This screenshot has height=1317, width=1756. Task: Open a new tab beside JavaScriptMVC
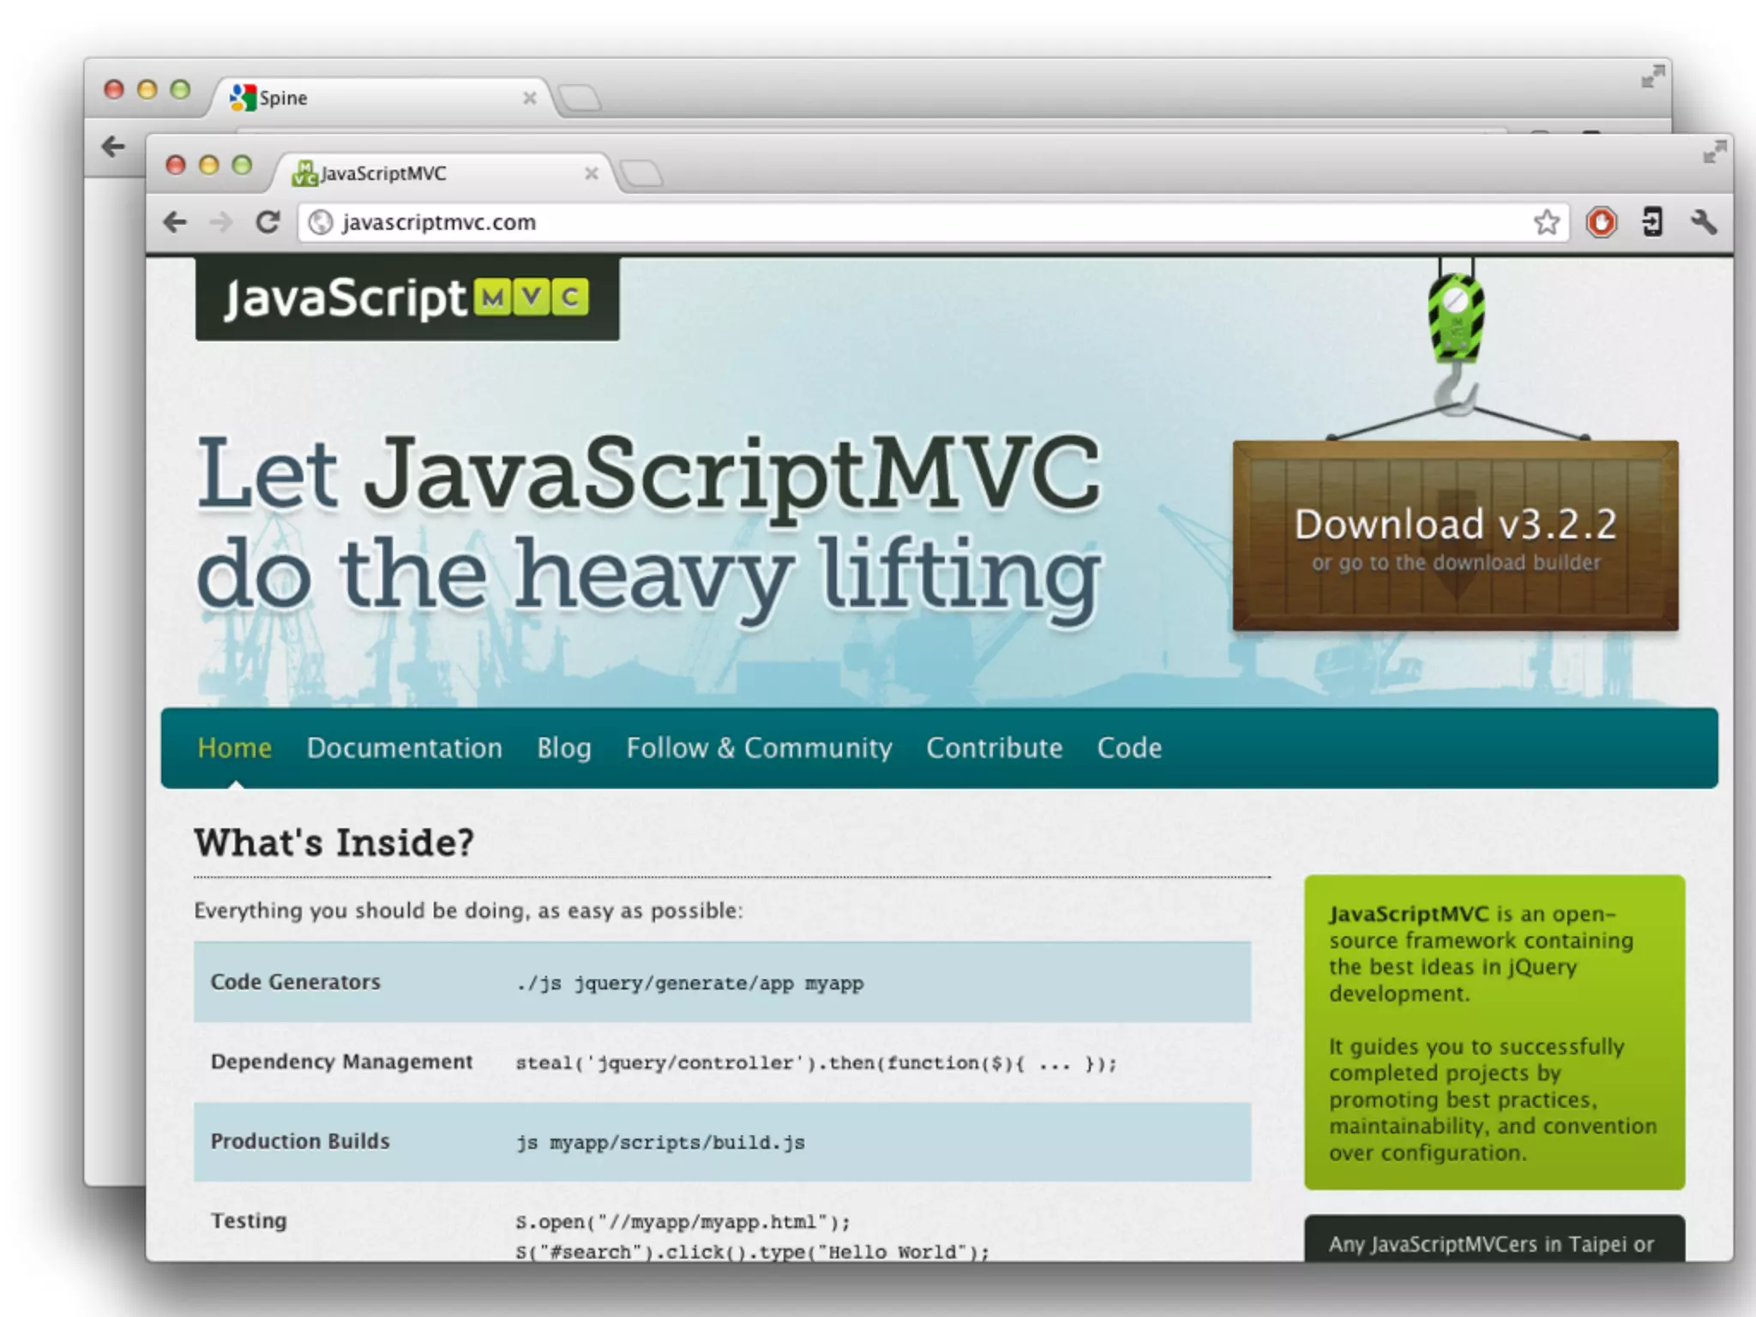pos(641,174)
